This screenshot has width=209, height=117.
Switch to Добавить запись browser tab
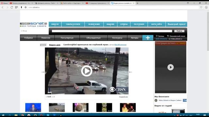pyautogui.click(x=46, y=3)
